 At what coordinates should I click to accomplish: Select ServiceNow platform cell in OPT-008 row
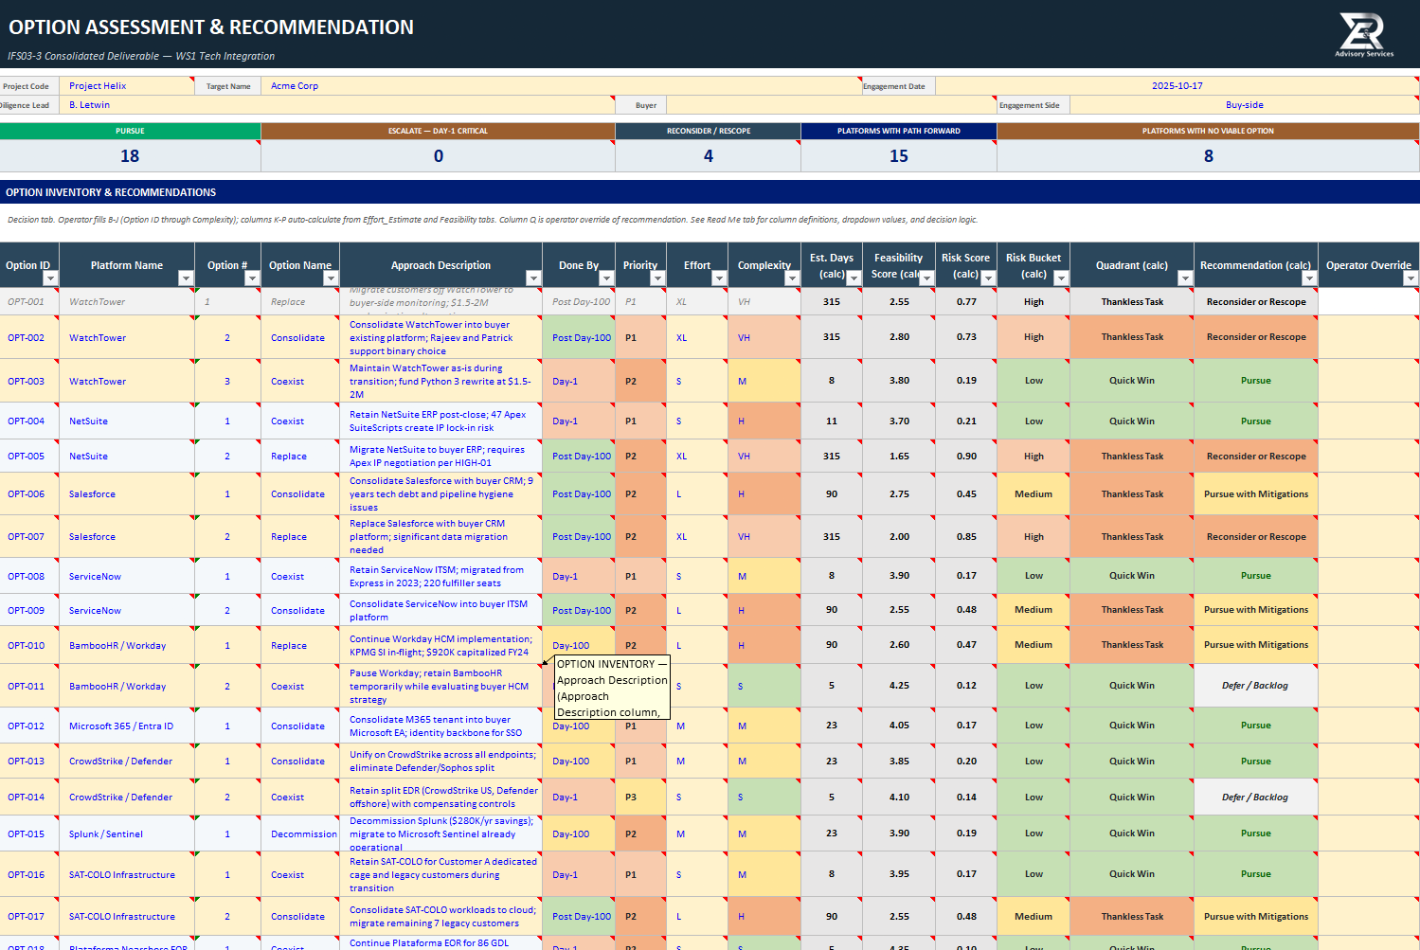coord(127,576)
